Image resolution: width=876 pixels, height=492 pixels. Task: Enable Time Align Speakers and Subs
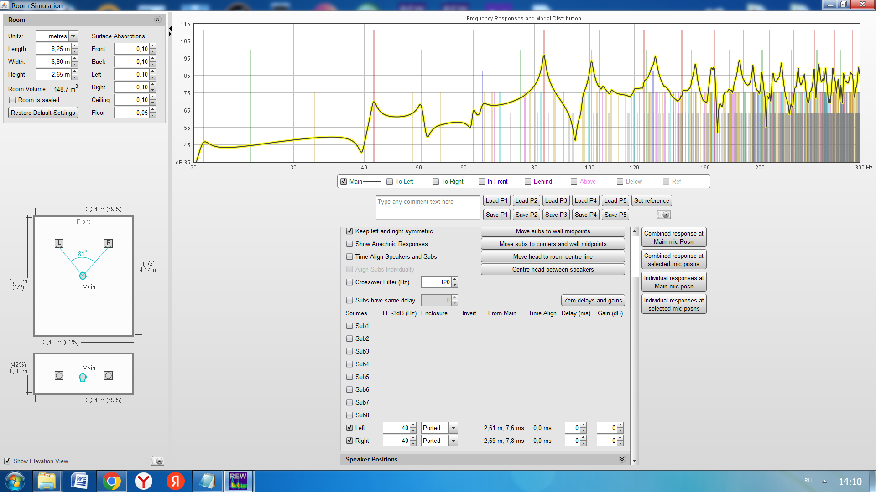click(x=349, y=256)
